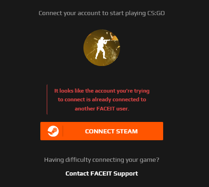Click the word 'CS:GO' in the heading
This screenshot has width=209, height=187.
tap(156, 13)
